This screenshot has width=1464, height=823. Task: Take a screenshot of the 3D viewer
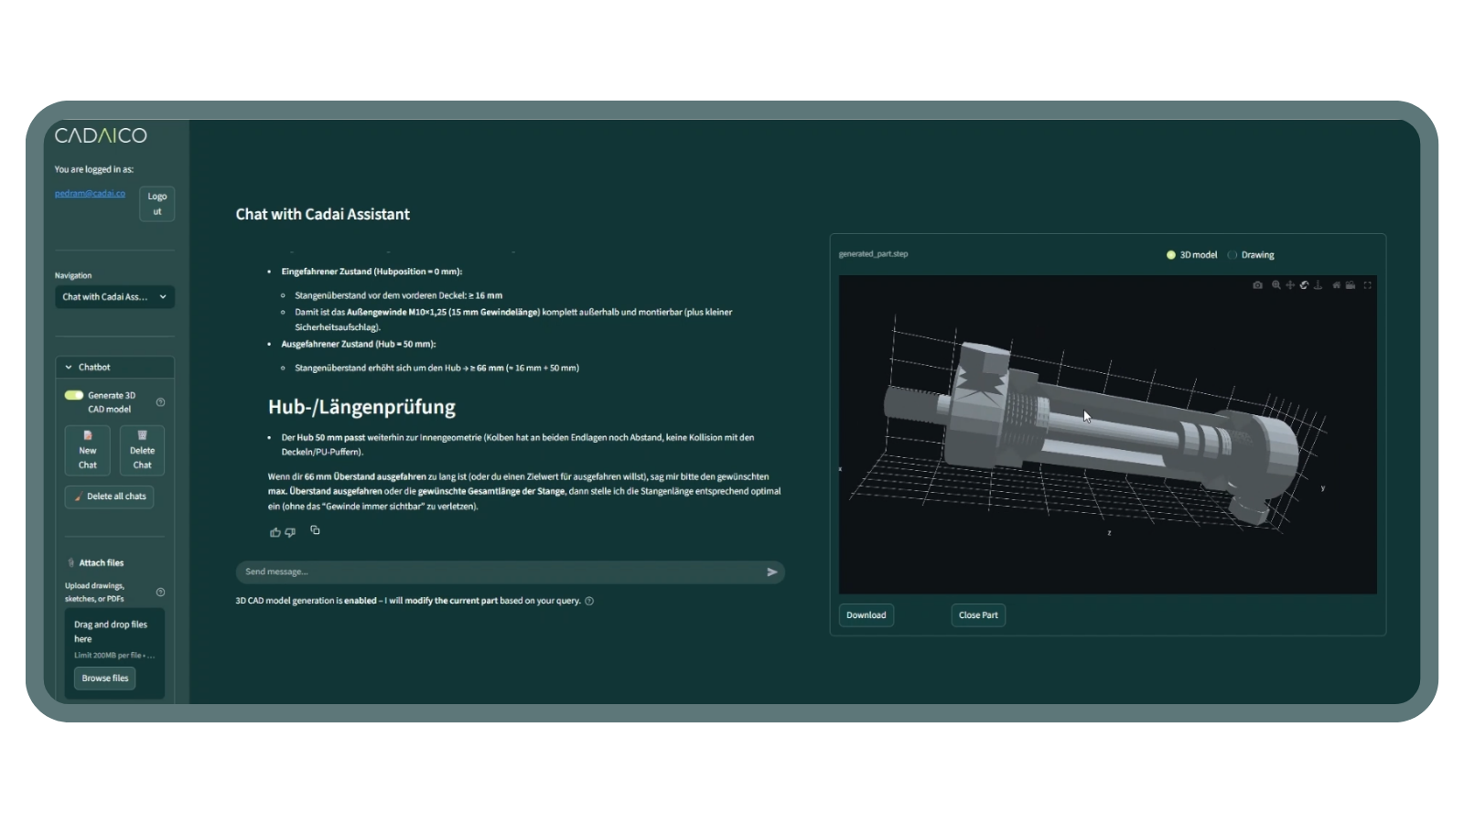point(1257,285)
